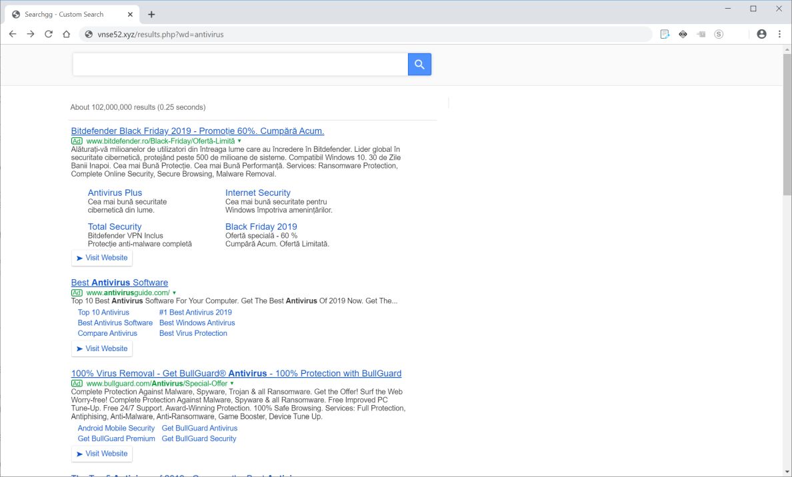Viewport: 792px width, 477px height.
Task: Click the note-with-pencil extension icon
Action: [x=665, y=34]
